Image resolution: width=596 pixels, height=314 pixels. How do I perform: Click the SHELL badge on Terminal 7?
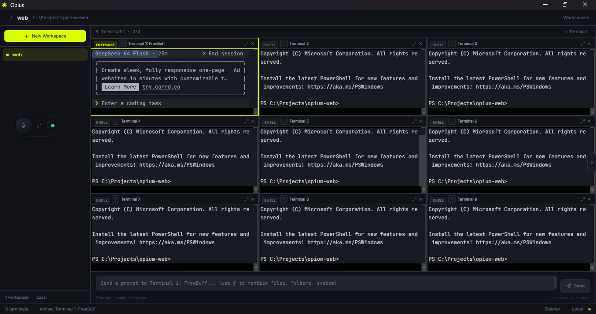point(102,201)
